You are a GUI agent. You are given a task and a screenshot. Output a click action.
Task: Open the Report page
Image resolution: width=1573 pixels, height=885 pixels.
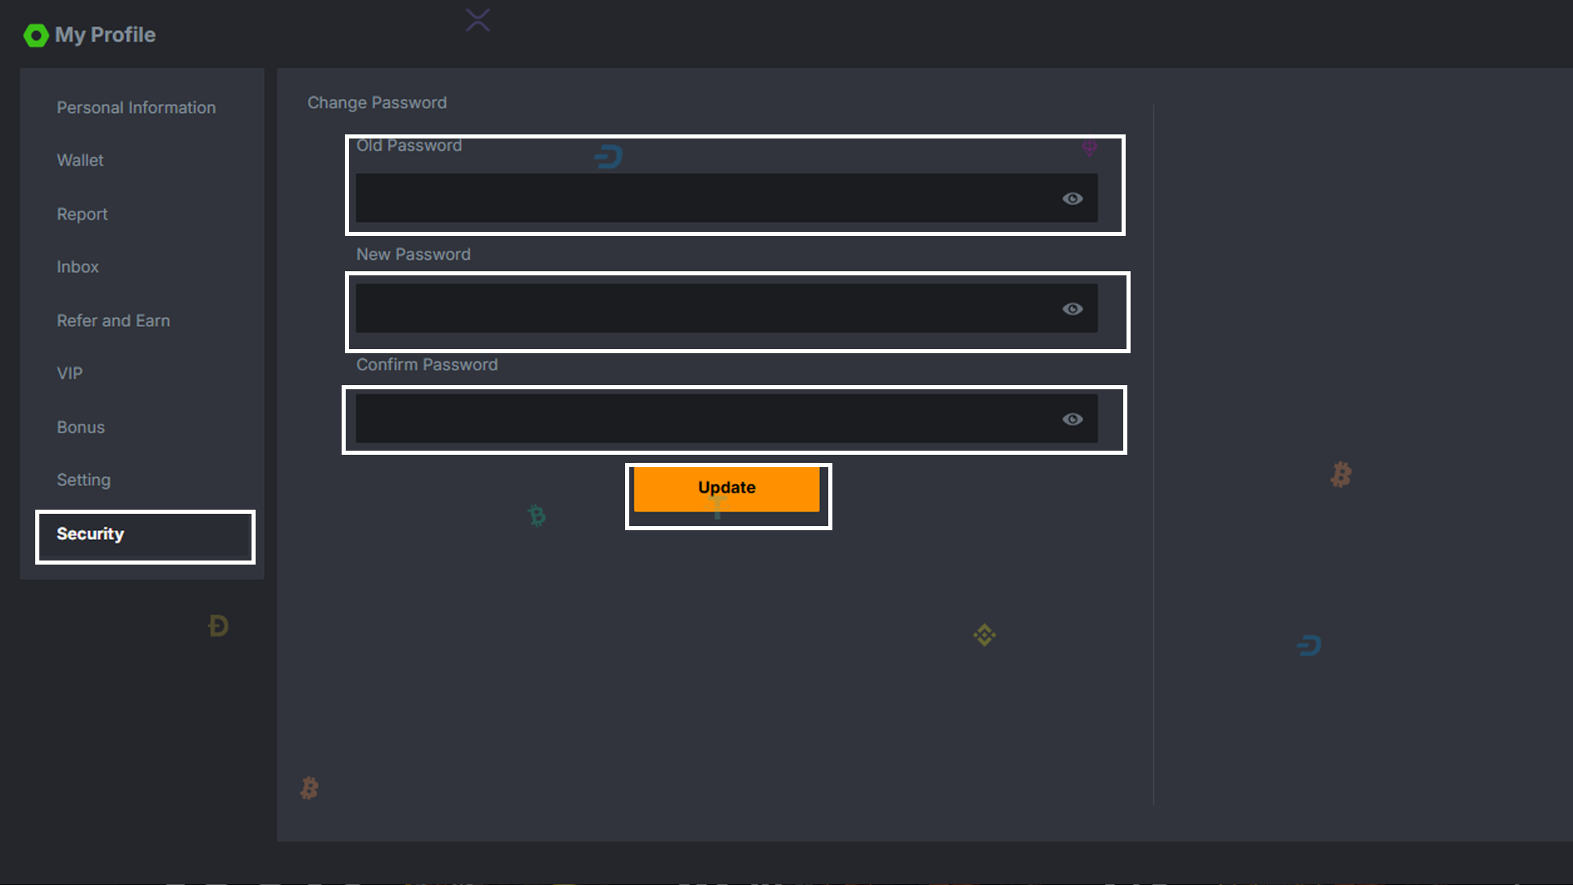click(x=82, y=214)
